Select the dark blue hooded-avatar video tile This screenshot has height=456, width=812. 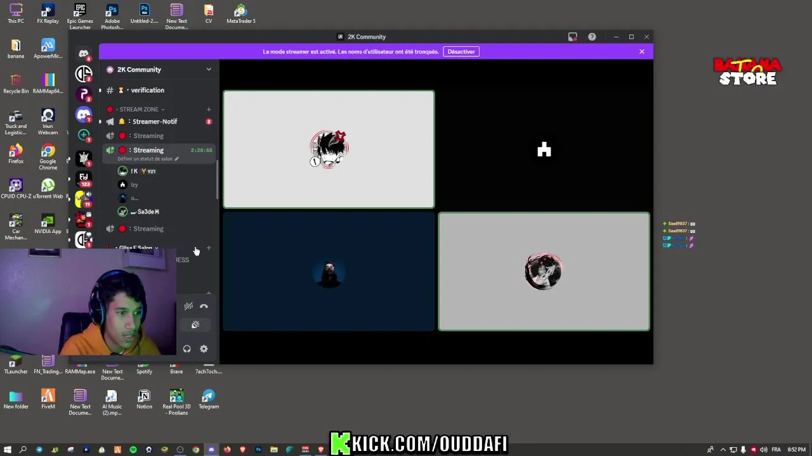[329, 272]
